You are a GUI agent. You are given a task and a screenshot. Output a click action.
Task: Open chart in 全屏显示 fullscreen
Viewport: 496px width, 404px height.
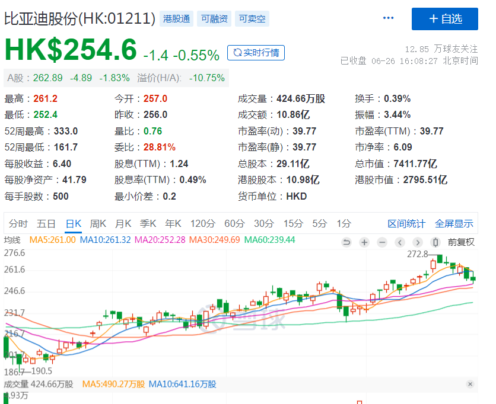pyautogui.click(x=454, y=224)
